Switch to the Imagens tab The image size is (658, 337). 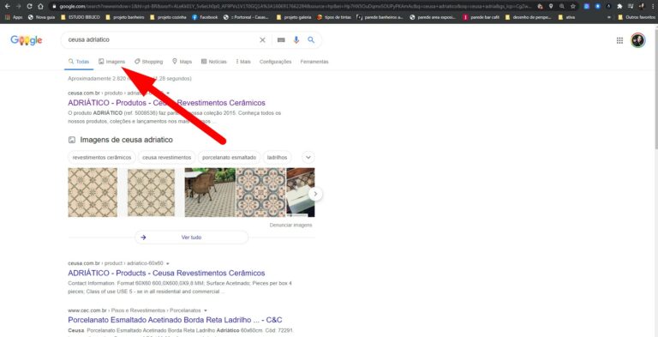[112, 62]
